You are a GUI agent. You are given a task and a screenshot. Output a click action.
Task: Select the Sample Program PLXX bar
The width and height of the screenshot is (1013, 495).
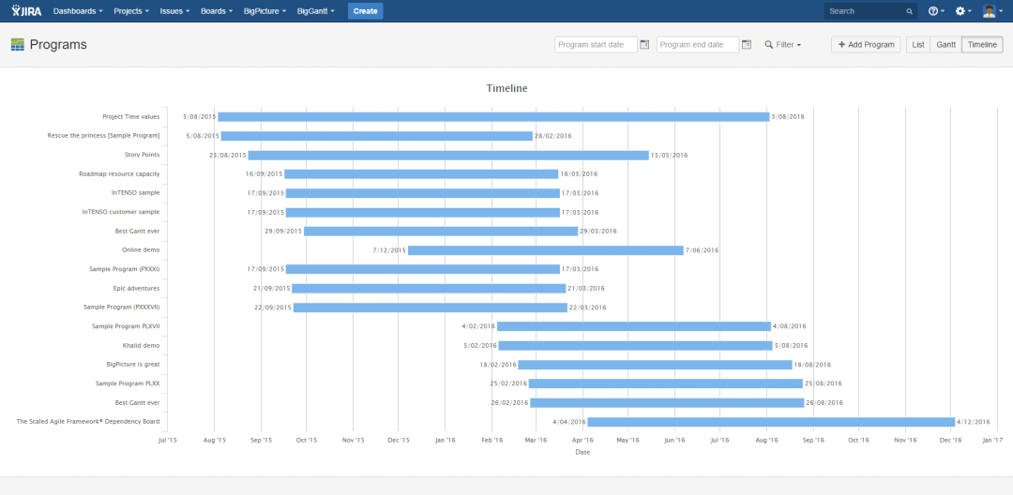(x=665, y=383)
